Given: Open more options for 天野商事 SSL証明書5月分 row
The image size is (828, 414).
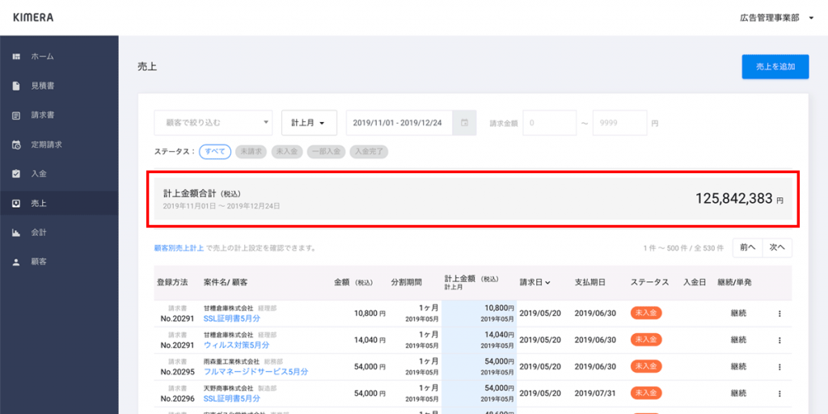Looking at the screenshot, I should (779, 394).
